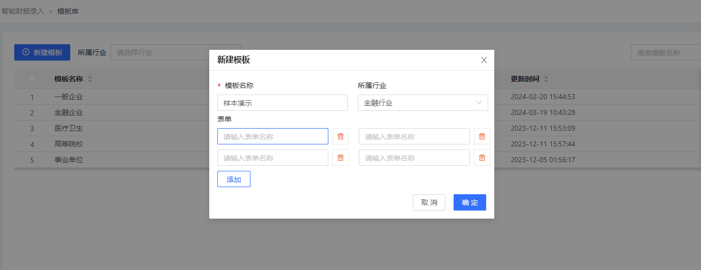Image resolution: width=701 pixels, height=270 pixels.
Task: Remove bottom-left form field via trash icon
Action: pos(341,158)
